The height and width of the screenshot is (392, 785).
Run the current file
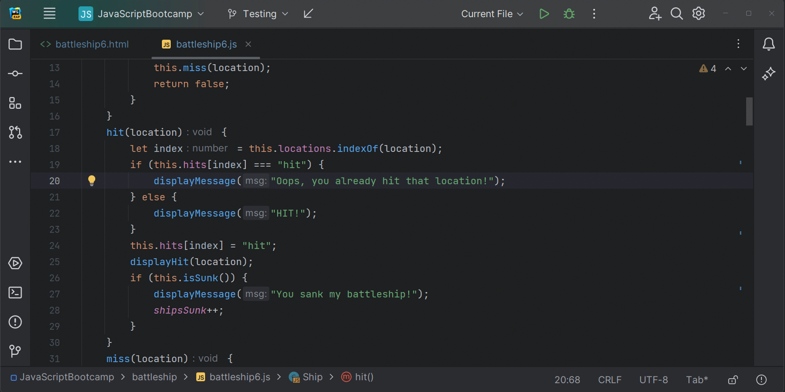tap(544, 14)
